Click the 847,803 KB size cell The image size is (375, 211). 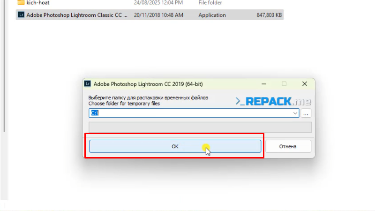(269, 15)
